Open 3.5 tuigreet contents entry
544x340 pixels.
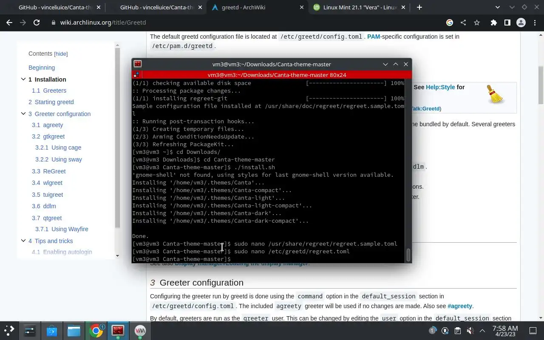tap(47, 195)
